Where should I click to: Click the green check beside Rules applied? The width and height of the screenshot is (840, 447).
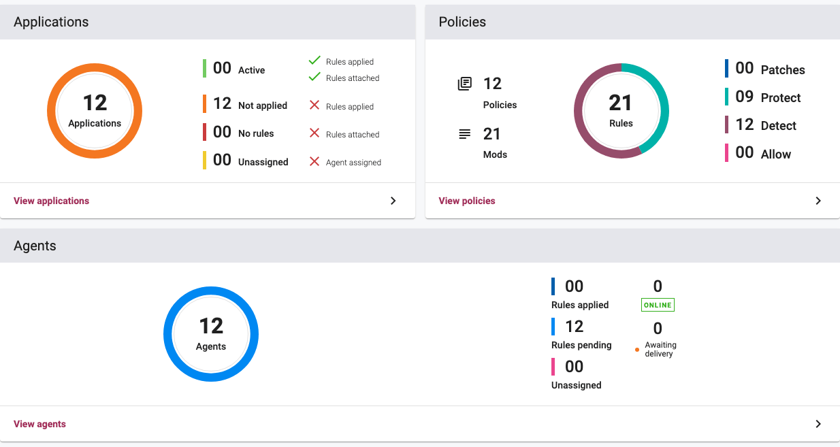point(314,61)
